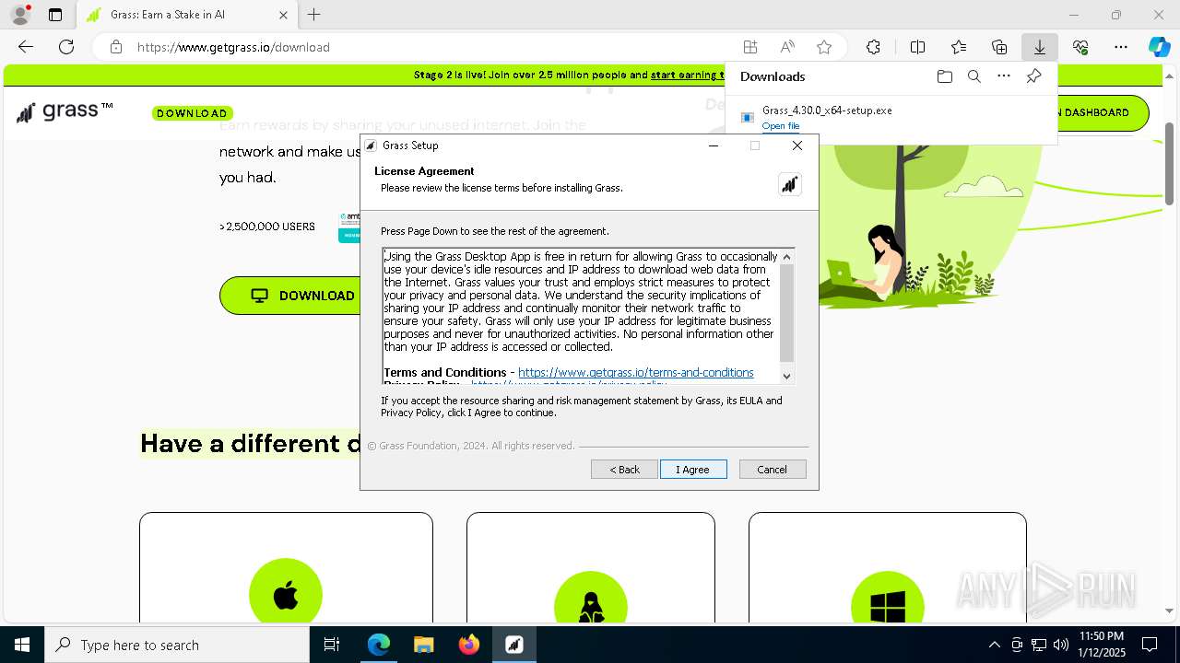Image resolution: width=1180 pixels, height=663 pixels.
Task: Close the Grass Setup dialog
Action: tap(797, 145)
